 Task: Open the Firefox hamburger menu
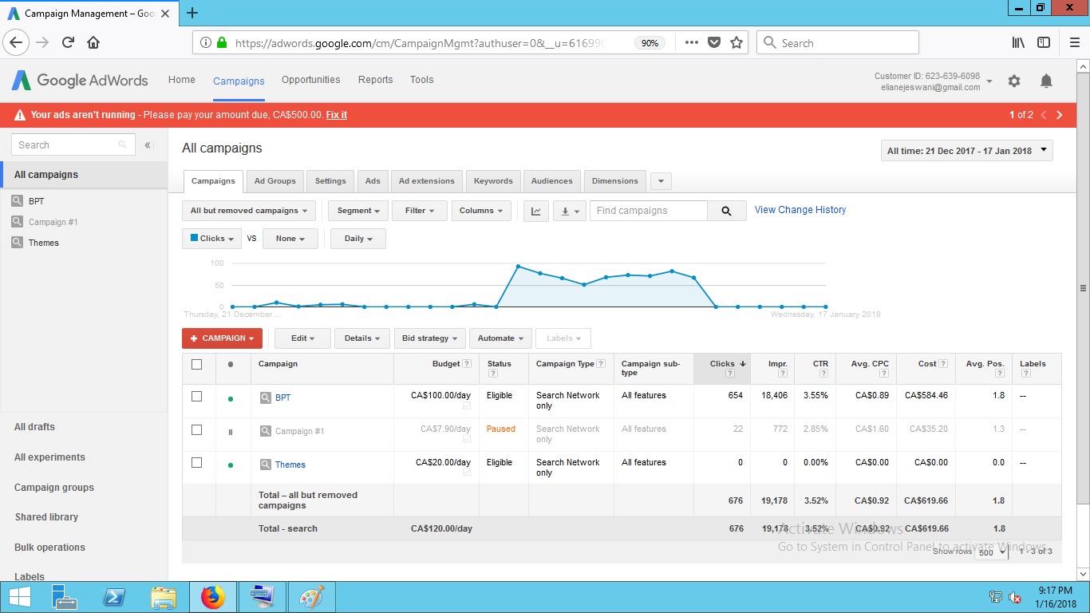(x=1073, y=43)
